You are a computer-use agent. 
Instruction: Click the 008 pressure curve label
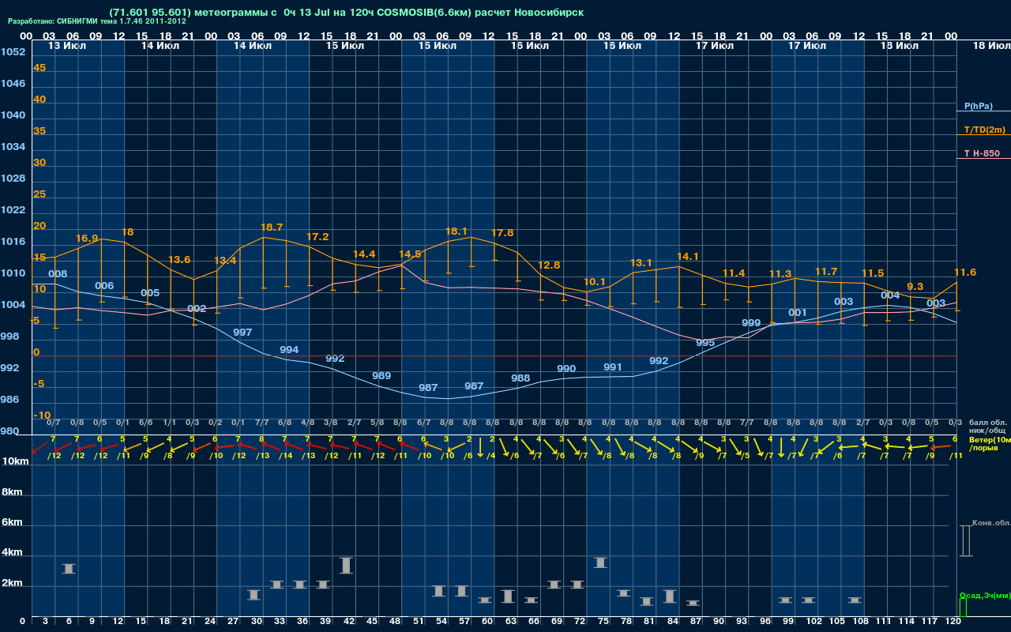(x=58, y=274)
